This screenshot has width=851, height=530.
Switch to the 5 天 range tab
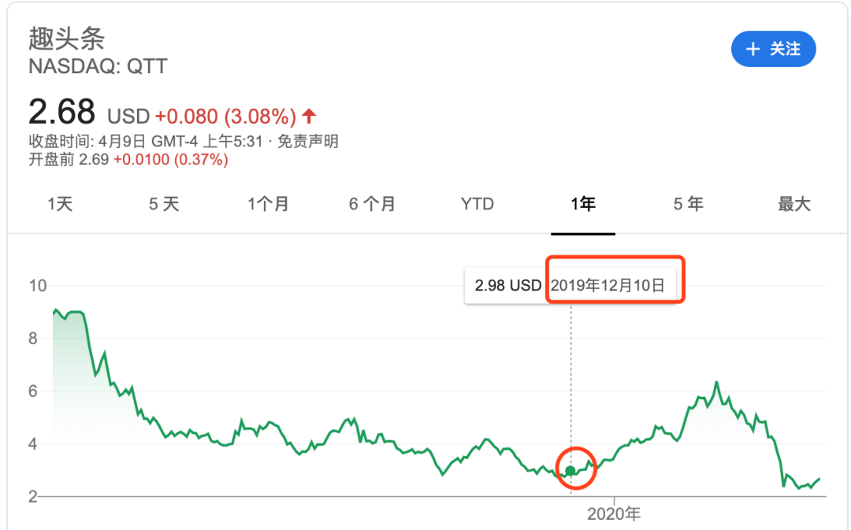pos(164,204)
